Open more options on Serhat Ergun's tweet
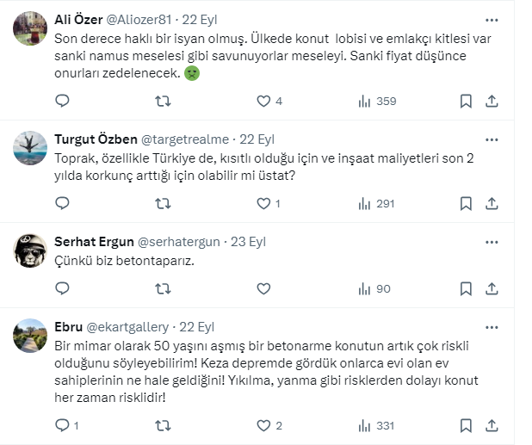The height and width of the screenshot is (445, 532). point(491,241)
